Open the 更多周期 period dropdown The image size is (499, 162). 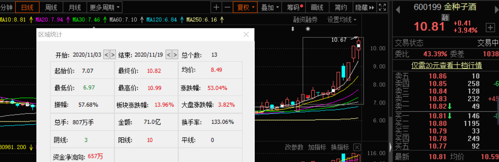[x=104, y=7]
